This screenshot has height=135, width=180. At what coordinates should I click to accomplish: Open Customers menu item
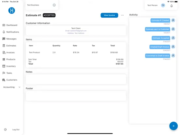click(12, 80)
